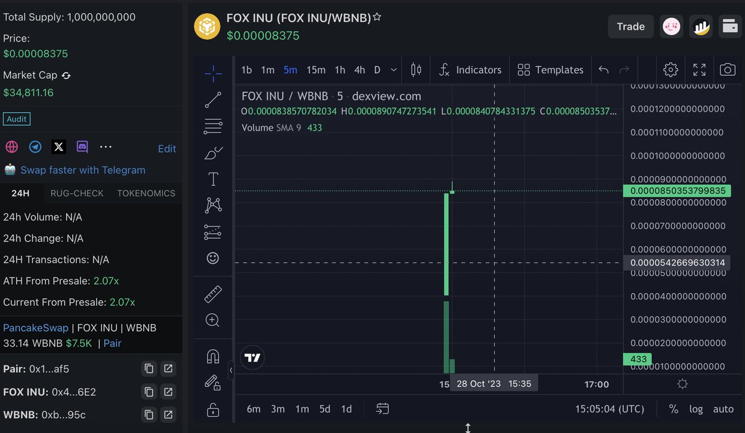Viewport: 745px width, 433px height.
Task: Select the zoom in tool
Action: click(x=213, y=320)
